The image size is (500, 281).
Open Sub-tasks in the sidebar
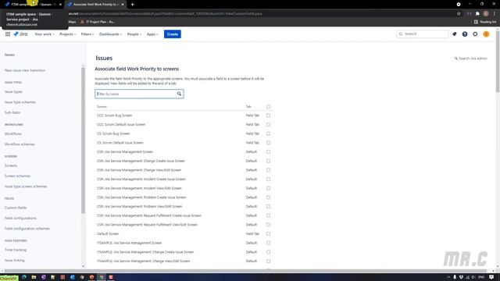point(12,112)
